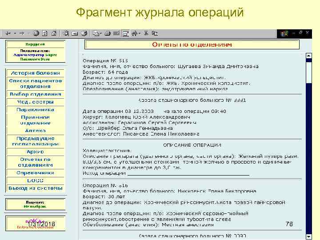Go to Home page icon
Viewport: 320px width, 240px height.
click(x=54, y=33)
